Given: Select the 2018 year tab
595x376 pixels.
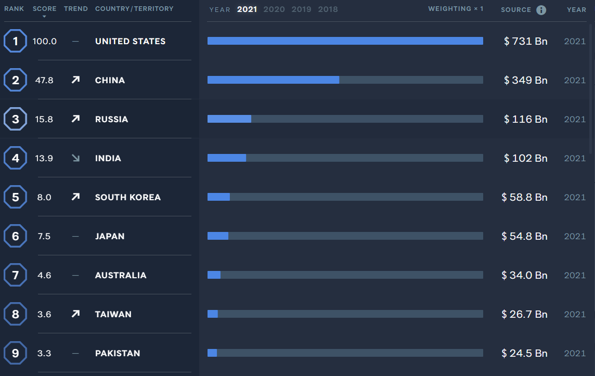Looking at the screenshot, I should (x=328, y=9).
